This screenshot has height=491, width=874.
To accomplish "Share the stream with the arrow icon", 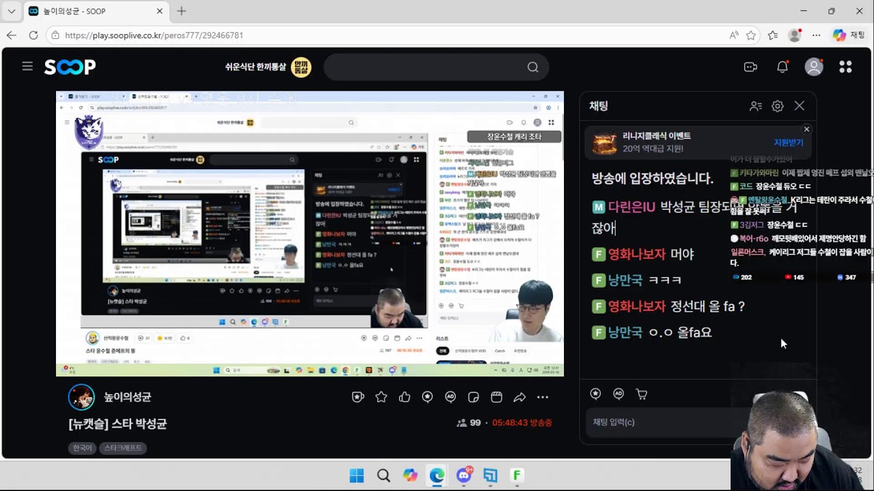I will click(x=520, y=397).
